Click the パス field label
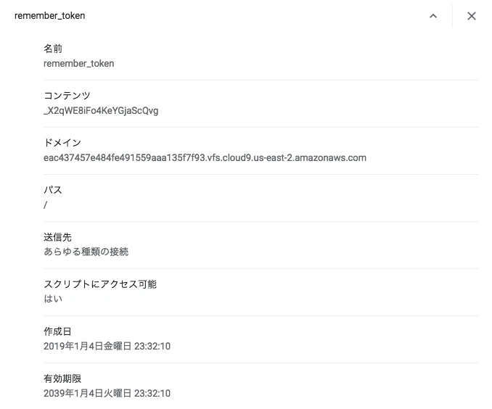 (x=53, y=190)
